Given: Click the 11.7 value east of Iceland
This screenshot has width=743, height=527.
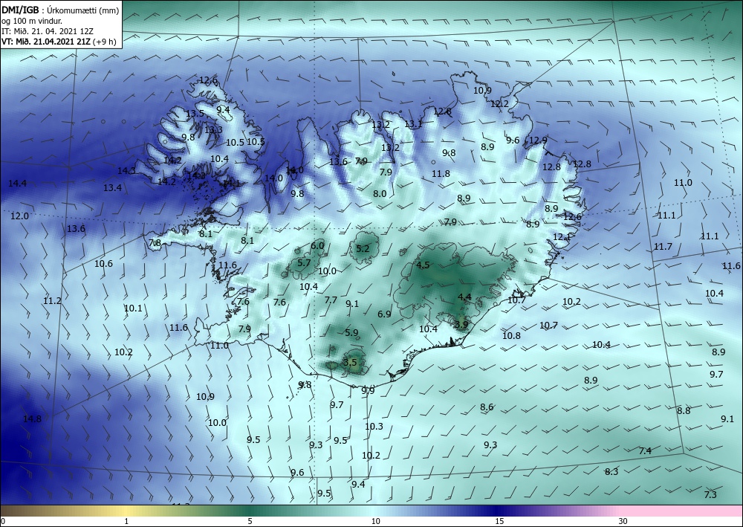Looking at the screenshot, I should (663, 247).
